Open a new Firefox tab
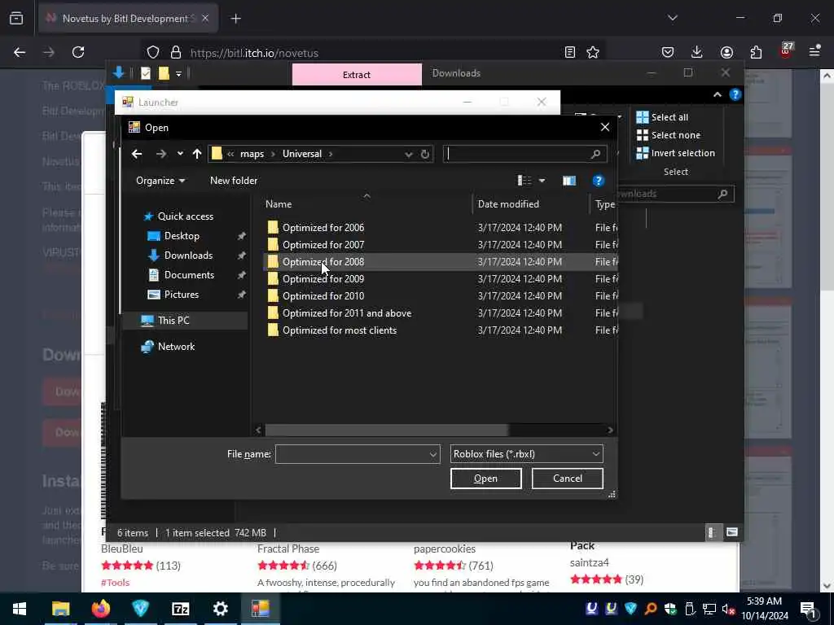The image size is (834, 625). click(x=235, y=19)
